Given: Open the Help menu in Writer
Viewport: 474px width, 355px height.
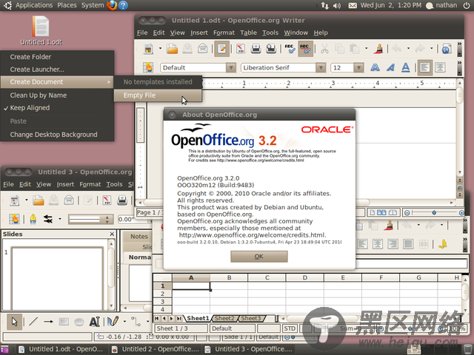Looking at the screenshot, I should pos(321,33).
